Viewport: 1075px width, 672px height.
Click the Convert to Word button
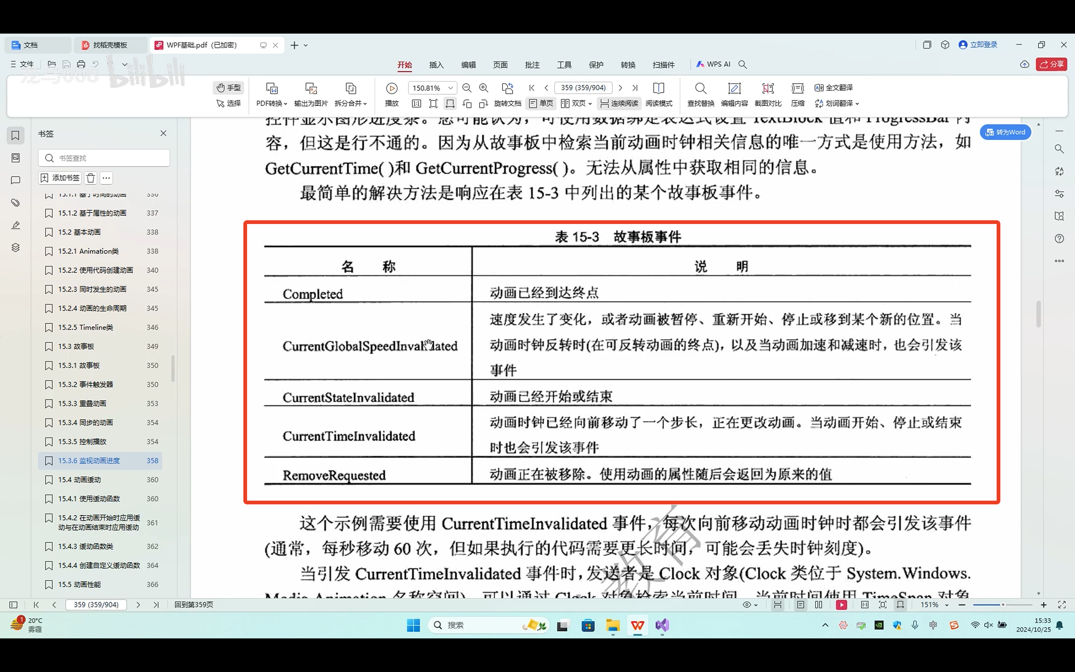point(1005,132)
